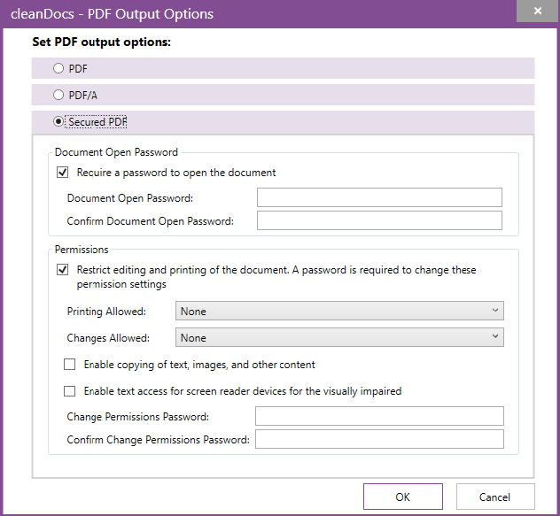
Task: Focus Confirm Change Permissions Password field
Action: [x=379, y=439]
